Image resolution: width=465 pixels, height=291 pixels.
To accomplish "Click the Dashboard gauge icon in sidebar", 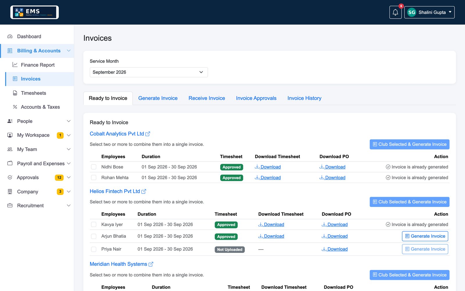I will click(x=10, y=36).
